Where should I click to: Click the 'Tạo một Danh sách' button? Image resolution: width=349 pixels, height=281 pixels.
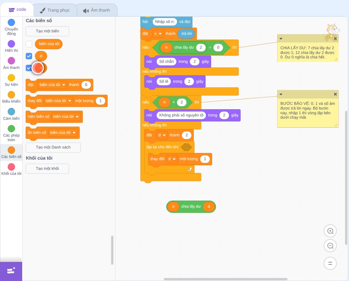tap(53, 147)
